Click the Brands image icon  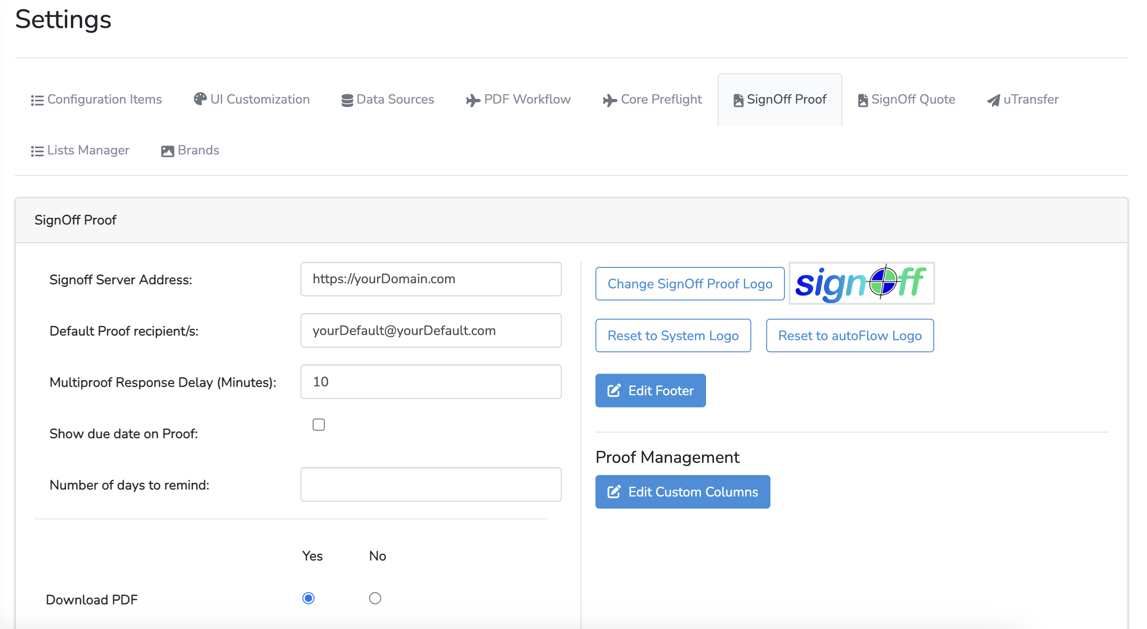click(x=167, y=151)
